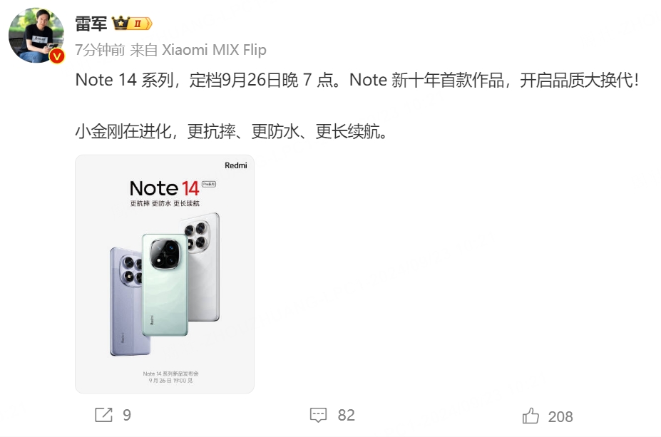
Task: Click the green phone in the poster
Action: (x=165, y=285)
